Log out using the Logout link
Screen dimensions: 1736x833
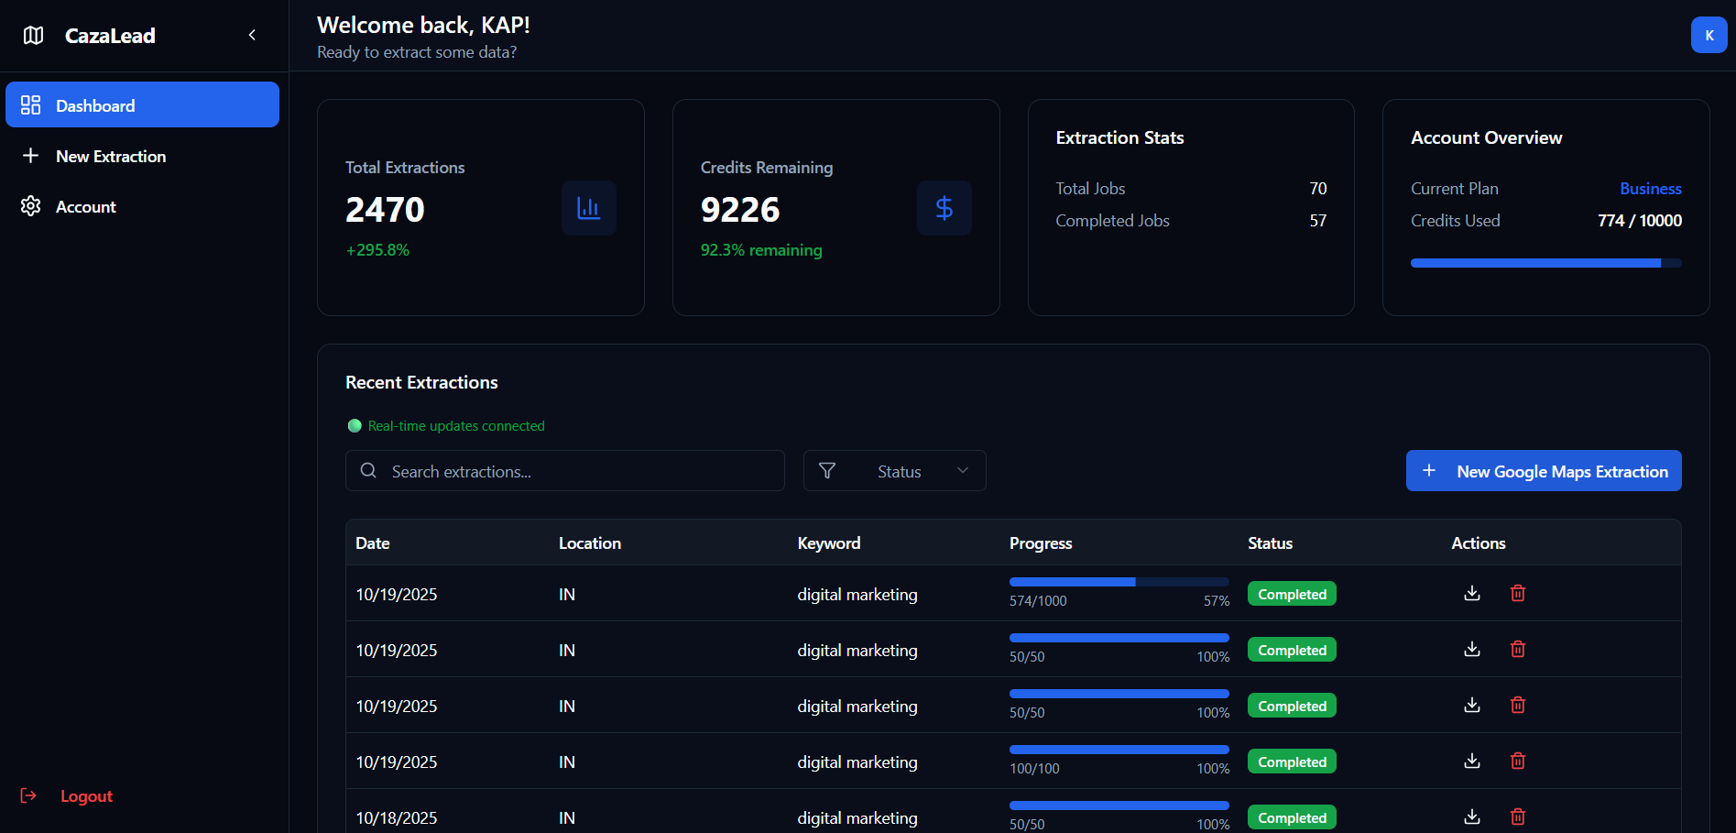pos(85,796)
